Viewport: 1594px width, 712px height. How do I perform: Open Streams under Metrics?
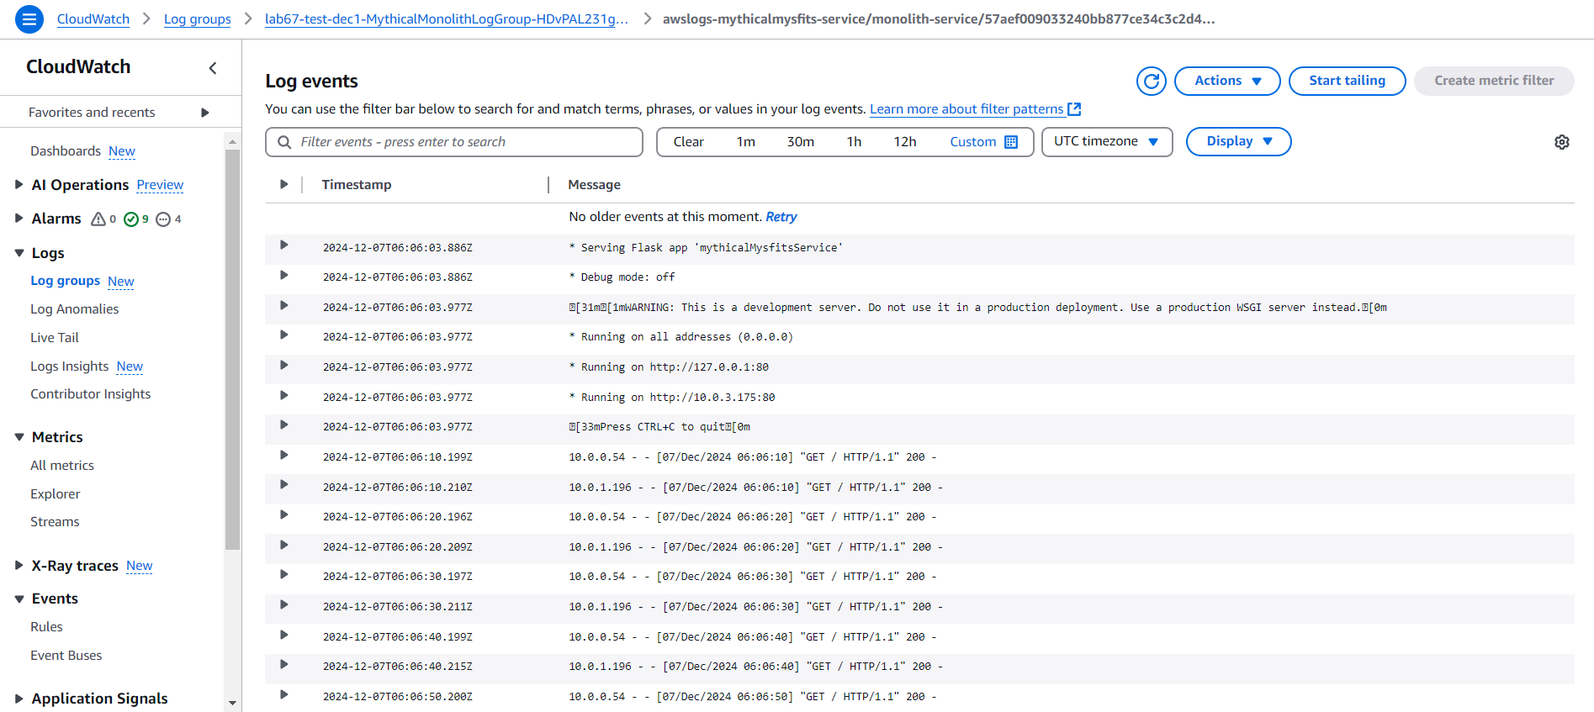pos(55,522)
